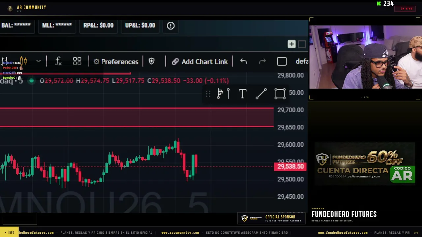Click chat message from BetsabeC
422x237 pixels.
click(12, 78)
